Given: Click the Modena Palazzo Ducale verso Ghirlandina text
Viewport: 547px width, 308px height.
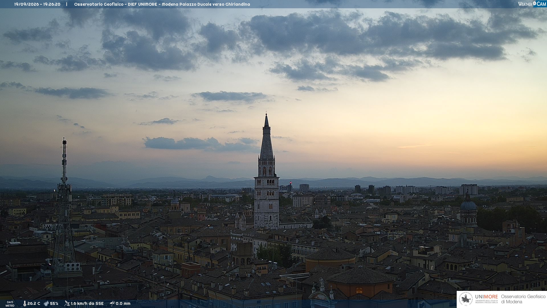Looking at the screenshot, I should [206, 4].
